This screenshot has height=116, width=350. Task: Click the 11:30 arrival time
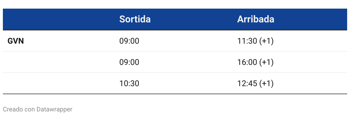[x=247, y=41]
